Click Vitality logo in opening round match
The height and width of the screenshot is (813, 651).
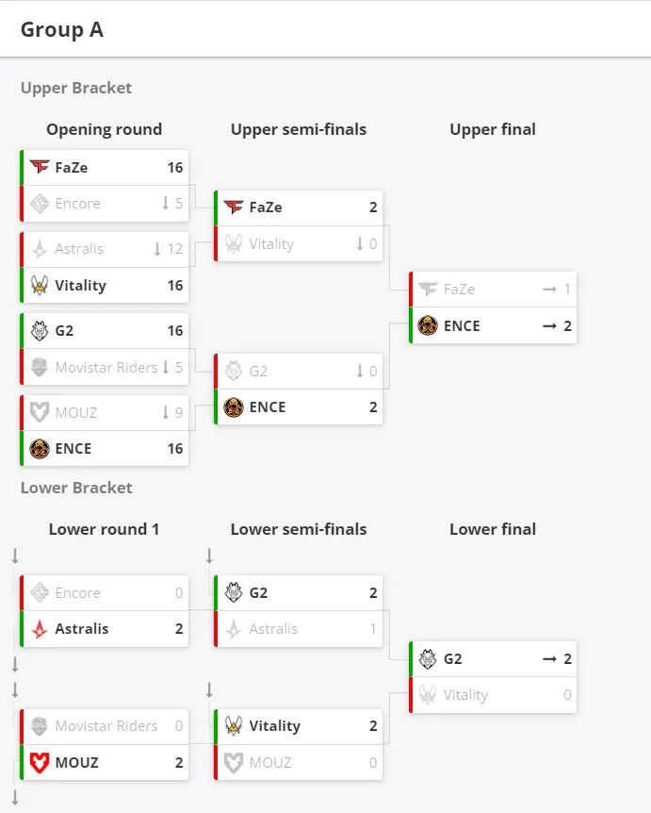point(40,285)
